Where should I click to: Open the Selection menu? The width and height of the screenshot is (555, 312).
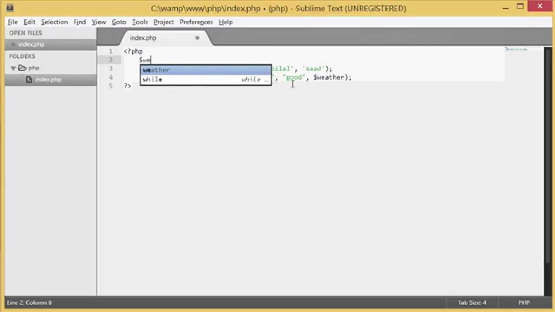54,22
